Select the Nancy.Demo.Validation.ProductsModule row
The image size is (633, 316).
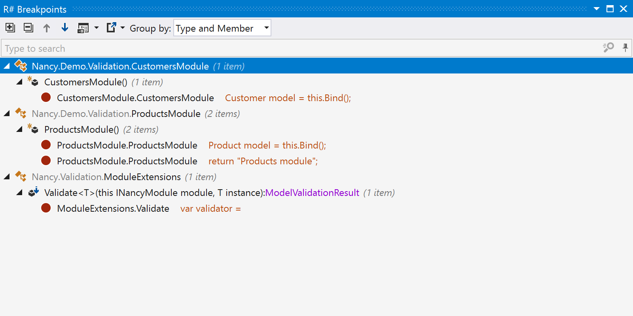(316, 114)
